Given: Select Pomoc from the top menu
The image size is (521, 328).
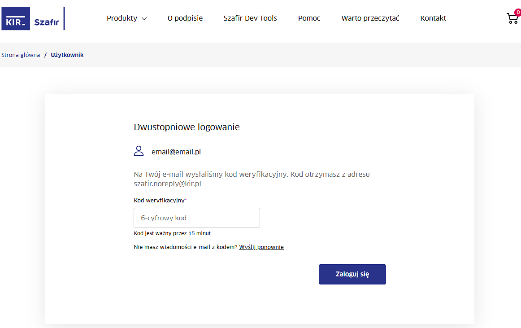Looking at the screenshot, I should pyautogui.click(x=309, y=18).
